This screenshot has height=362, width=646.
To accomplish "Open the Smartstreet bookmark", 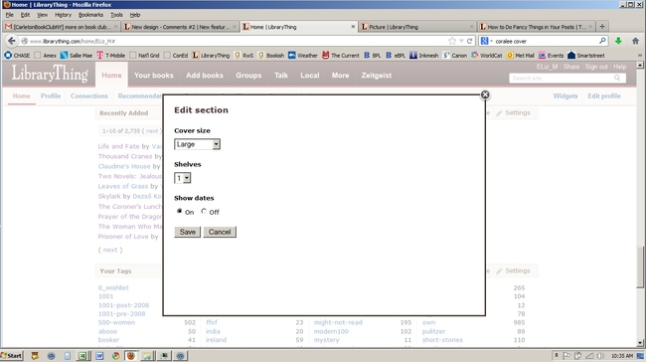I will [x=585, y=56].
